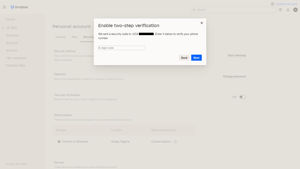
Task: Open the help question mark icon
Action: point(280,10)
